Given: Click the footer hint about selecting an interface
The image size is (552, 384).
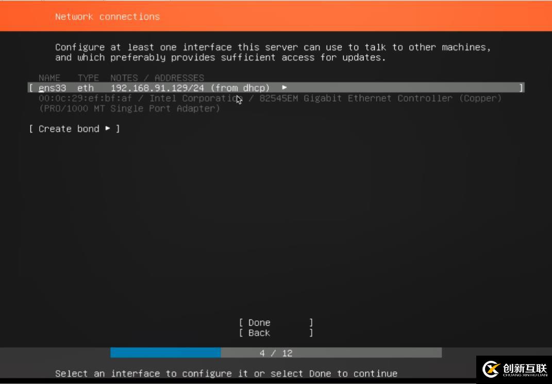Looking at the screenshot, I should click(x=226, y=373).
